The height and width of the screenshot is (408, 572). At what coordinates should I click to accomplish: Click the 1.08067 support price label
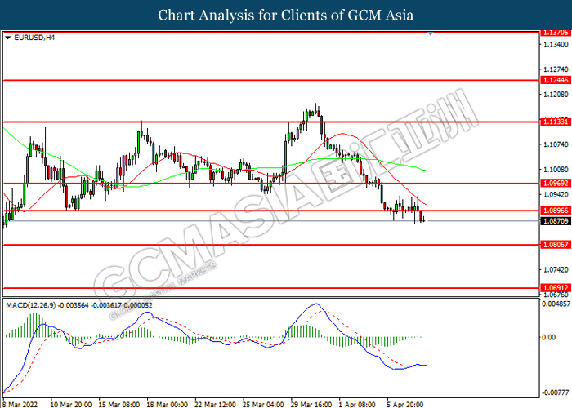[x=556, y=245]
